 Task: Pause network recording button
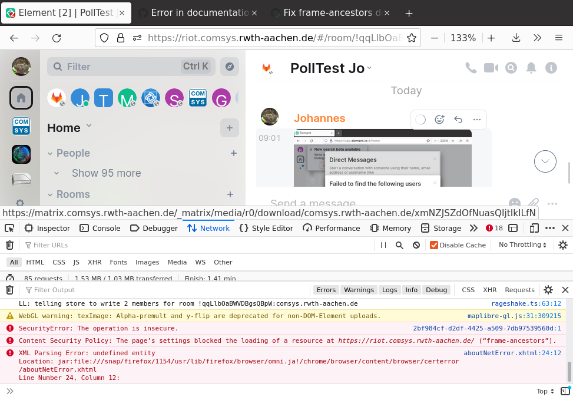pyautogui.click(x=383, y=245)
